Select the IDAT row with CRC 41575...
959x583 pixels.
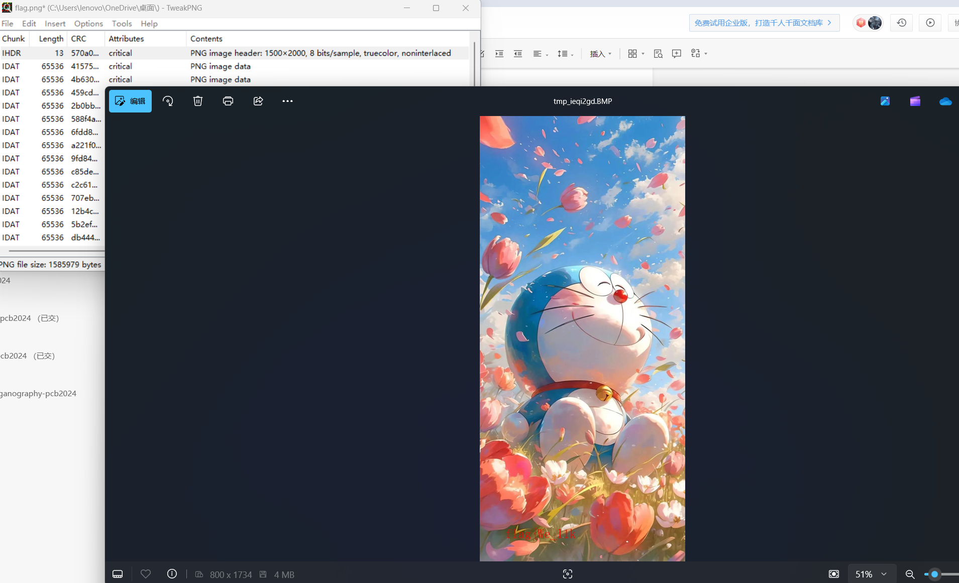(x=235, y=66)
